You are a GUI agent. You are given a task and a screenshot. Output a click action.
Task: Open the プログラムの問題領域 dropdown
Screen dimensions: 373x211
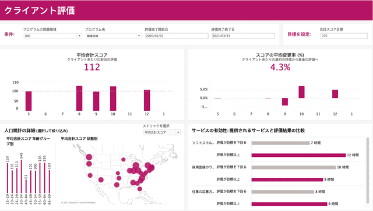(x=53, y=36)
